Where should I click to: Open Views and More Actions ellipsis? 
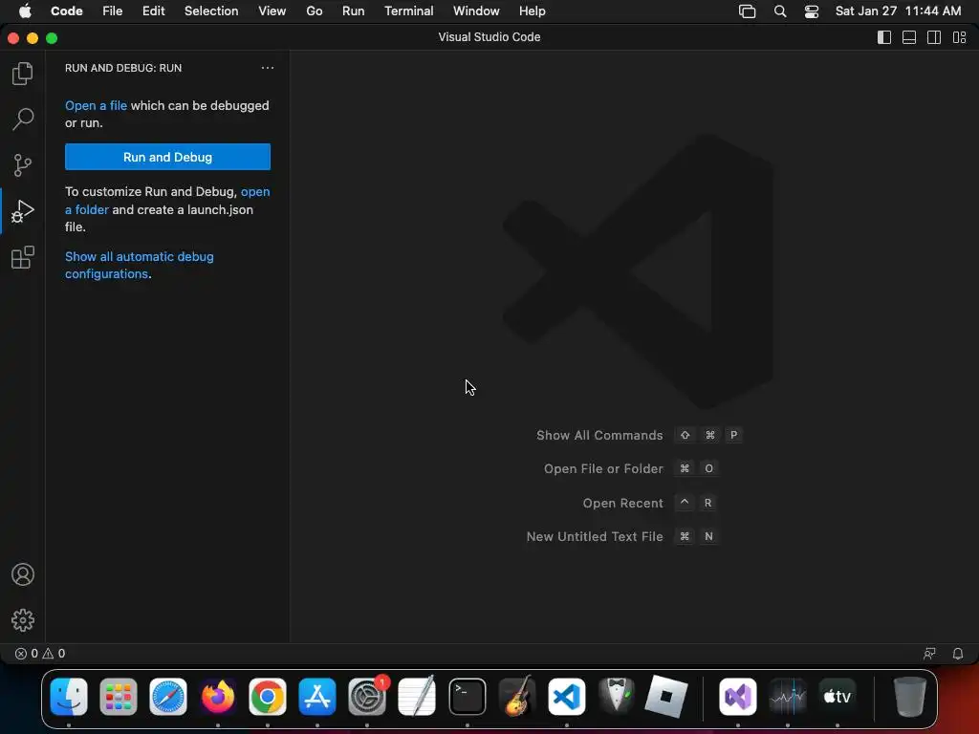coord(268,68)
